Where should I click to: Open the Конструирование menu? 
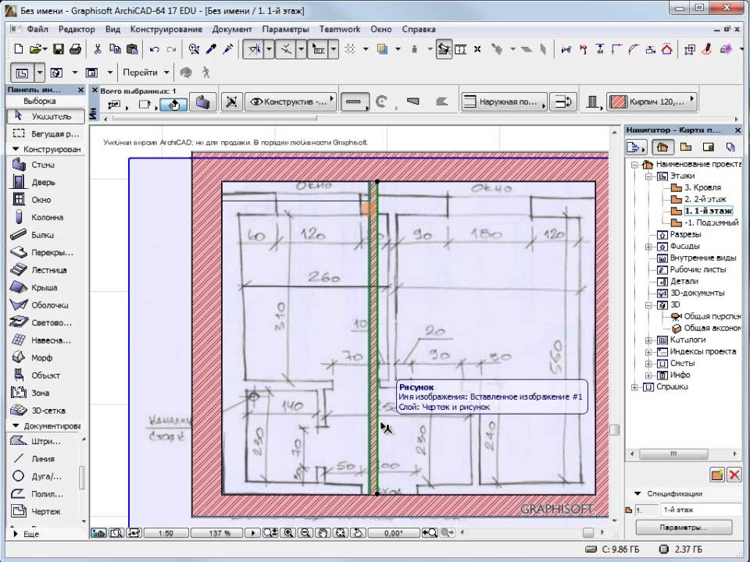[x=167, y=29]
